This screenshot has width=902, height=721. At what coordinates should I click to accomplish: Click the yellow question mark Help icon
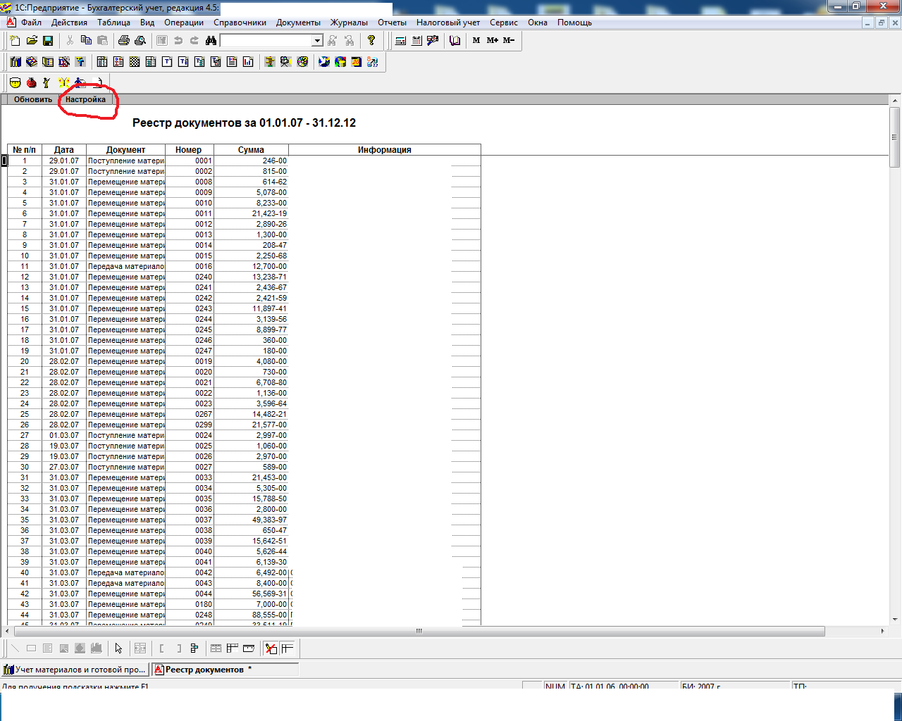(371, 41)
